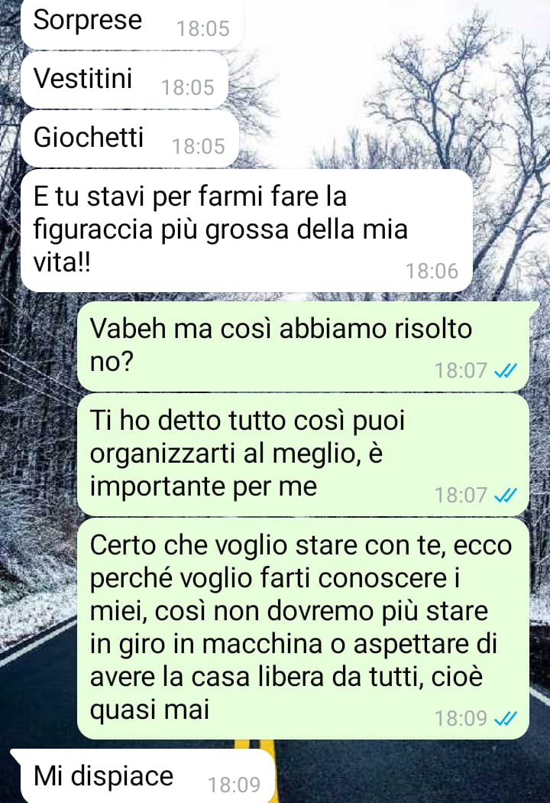Click the read ticks on 'importante per me' message

point(506,496)
